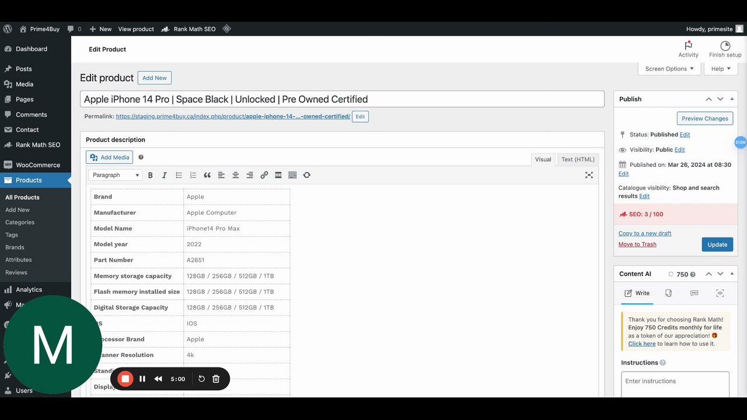
Task: Switch to the Text (HTML) tab
Action: pos(578,159)
